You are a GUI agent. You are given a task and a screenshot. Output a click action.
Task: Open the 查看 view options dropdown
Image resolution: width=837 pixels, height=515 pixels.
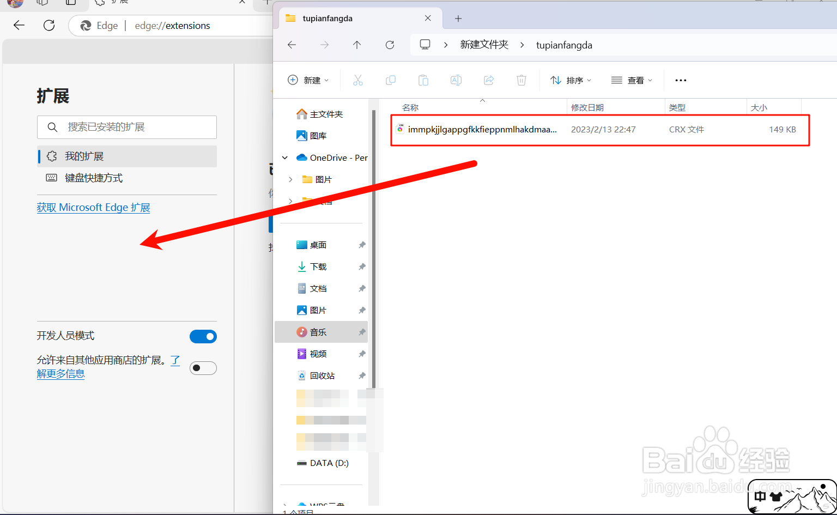pyautogui.click(x=632, y=80)
